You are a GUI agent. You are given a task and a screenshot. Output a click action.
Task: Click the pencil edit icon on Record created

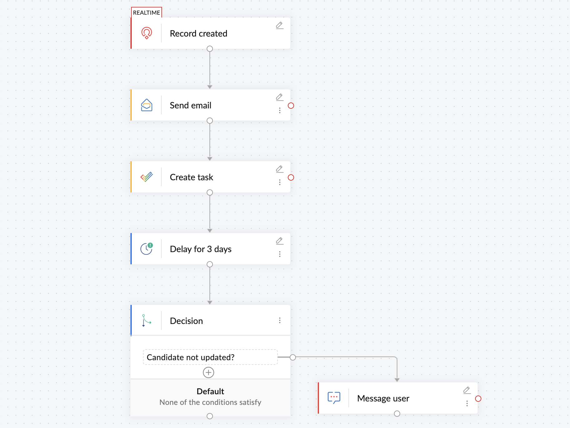[280, 25]
